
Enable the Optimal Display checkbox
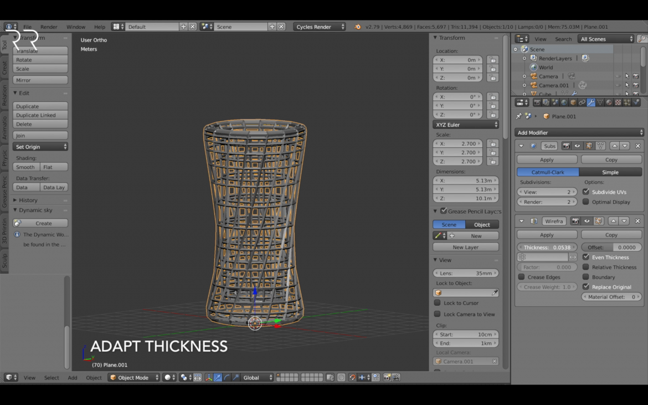coord(586,202)
